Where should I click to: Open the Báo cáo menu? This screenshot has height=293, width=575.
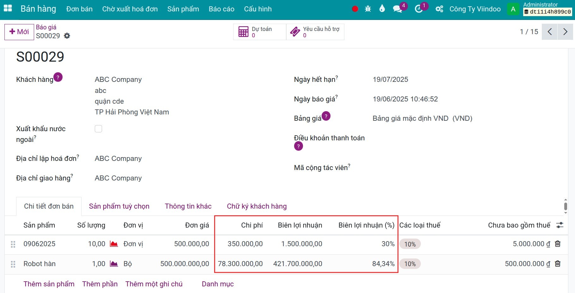221,9
